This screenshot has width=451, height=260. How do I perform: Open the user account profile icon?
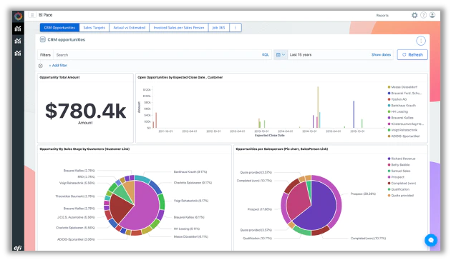[432, 15]
